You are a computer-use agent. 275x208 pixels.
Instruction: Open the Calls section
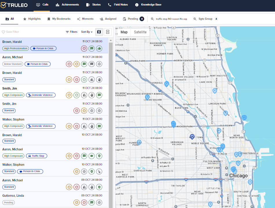pyautogui.click(x=42, y=5)
